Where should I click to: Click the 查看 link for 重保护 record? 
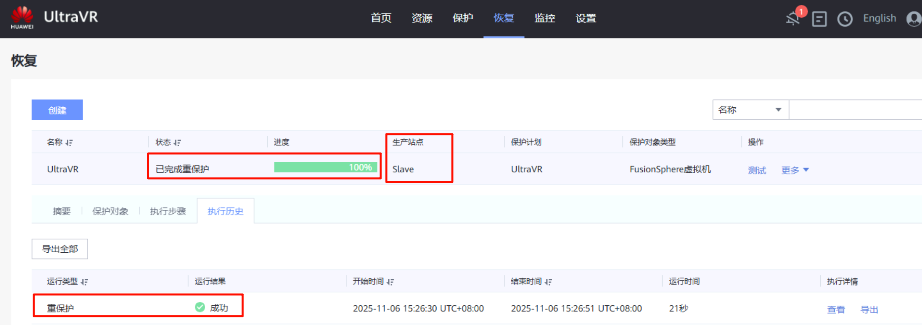pyautogui.click(x=835, y=309)
